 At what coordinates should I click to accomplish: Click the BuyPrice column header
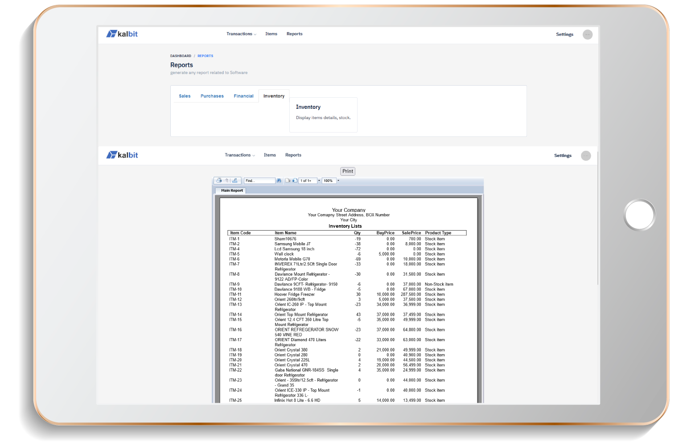tap(385, 233)
